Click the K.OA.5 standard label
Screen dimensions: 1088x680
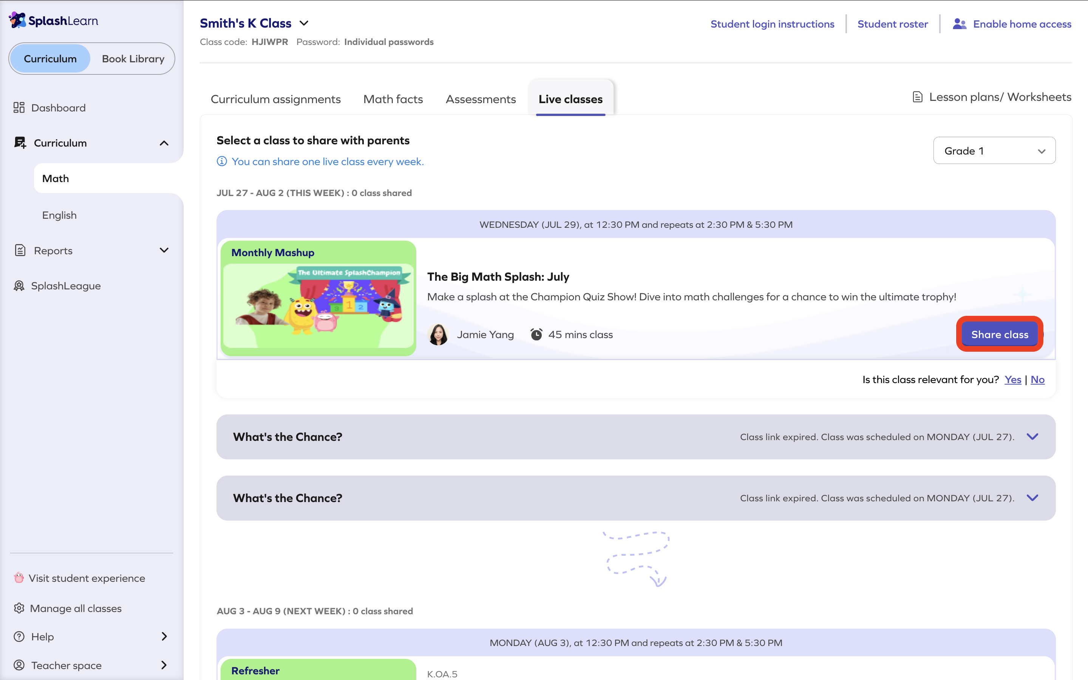442,674
